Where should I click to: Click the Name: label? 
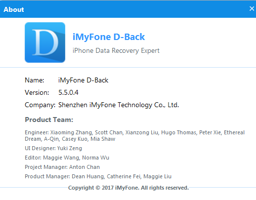coord(35,80)
